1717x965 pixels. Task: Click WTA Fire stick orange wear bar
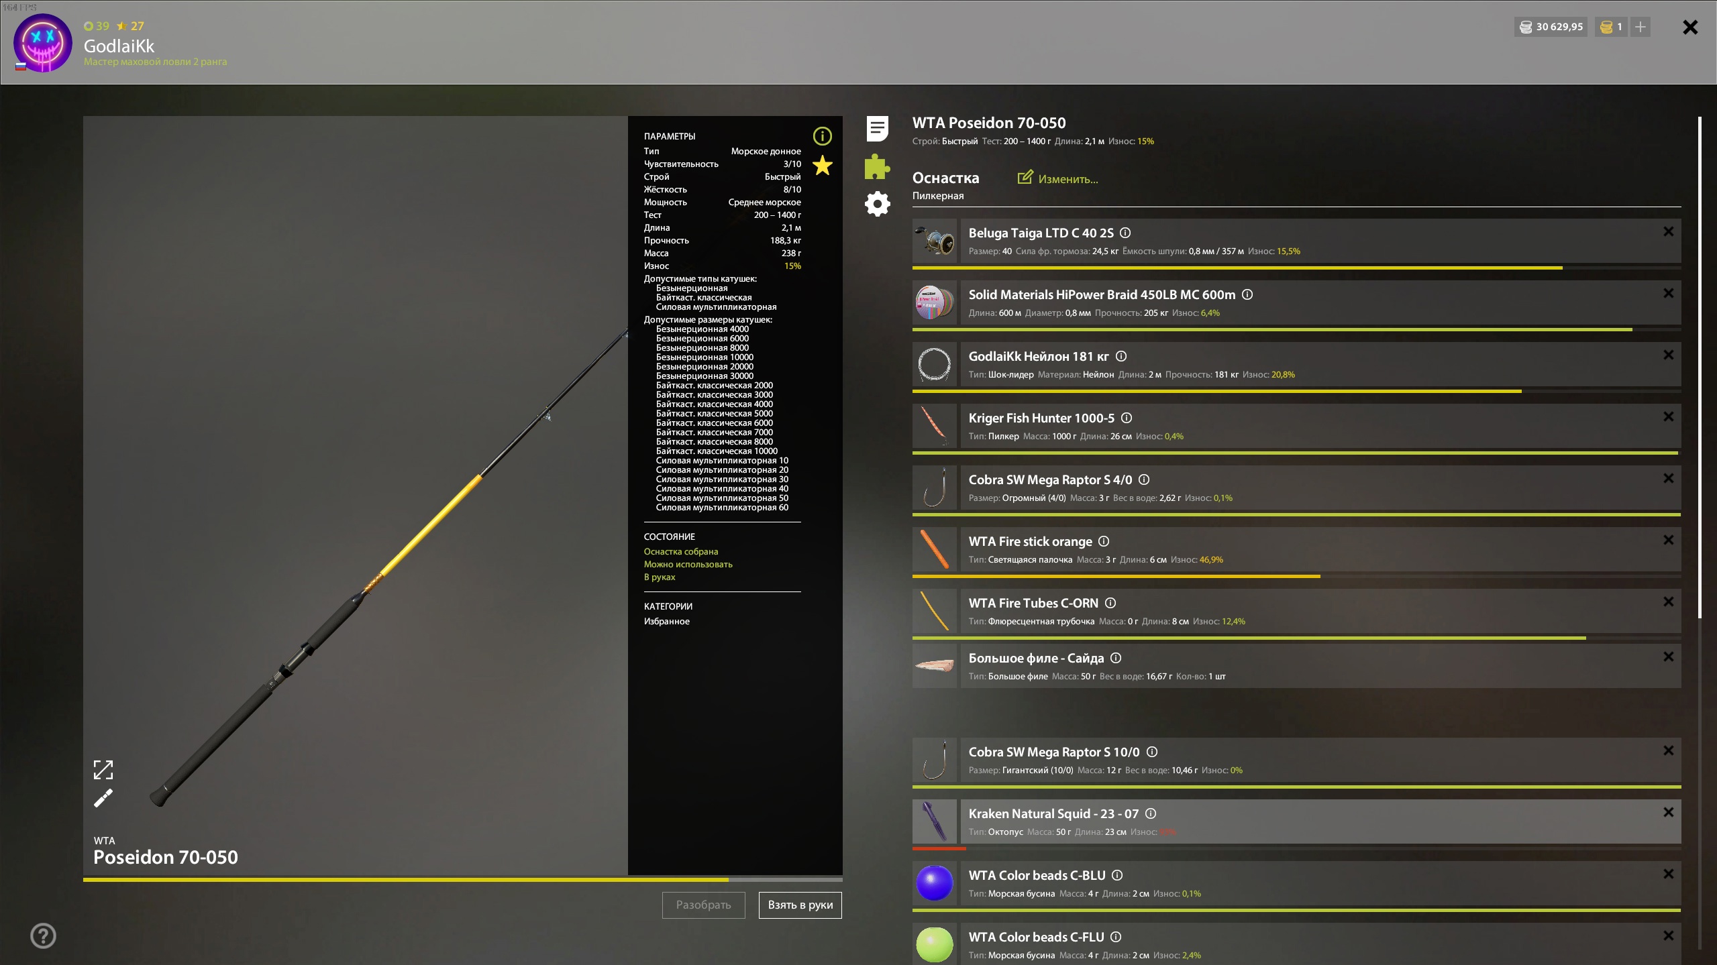click(x=1296, y=576)
